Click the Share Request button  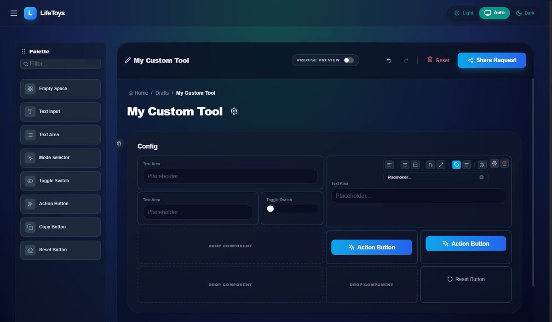492,60
